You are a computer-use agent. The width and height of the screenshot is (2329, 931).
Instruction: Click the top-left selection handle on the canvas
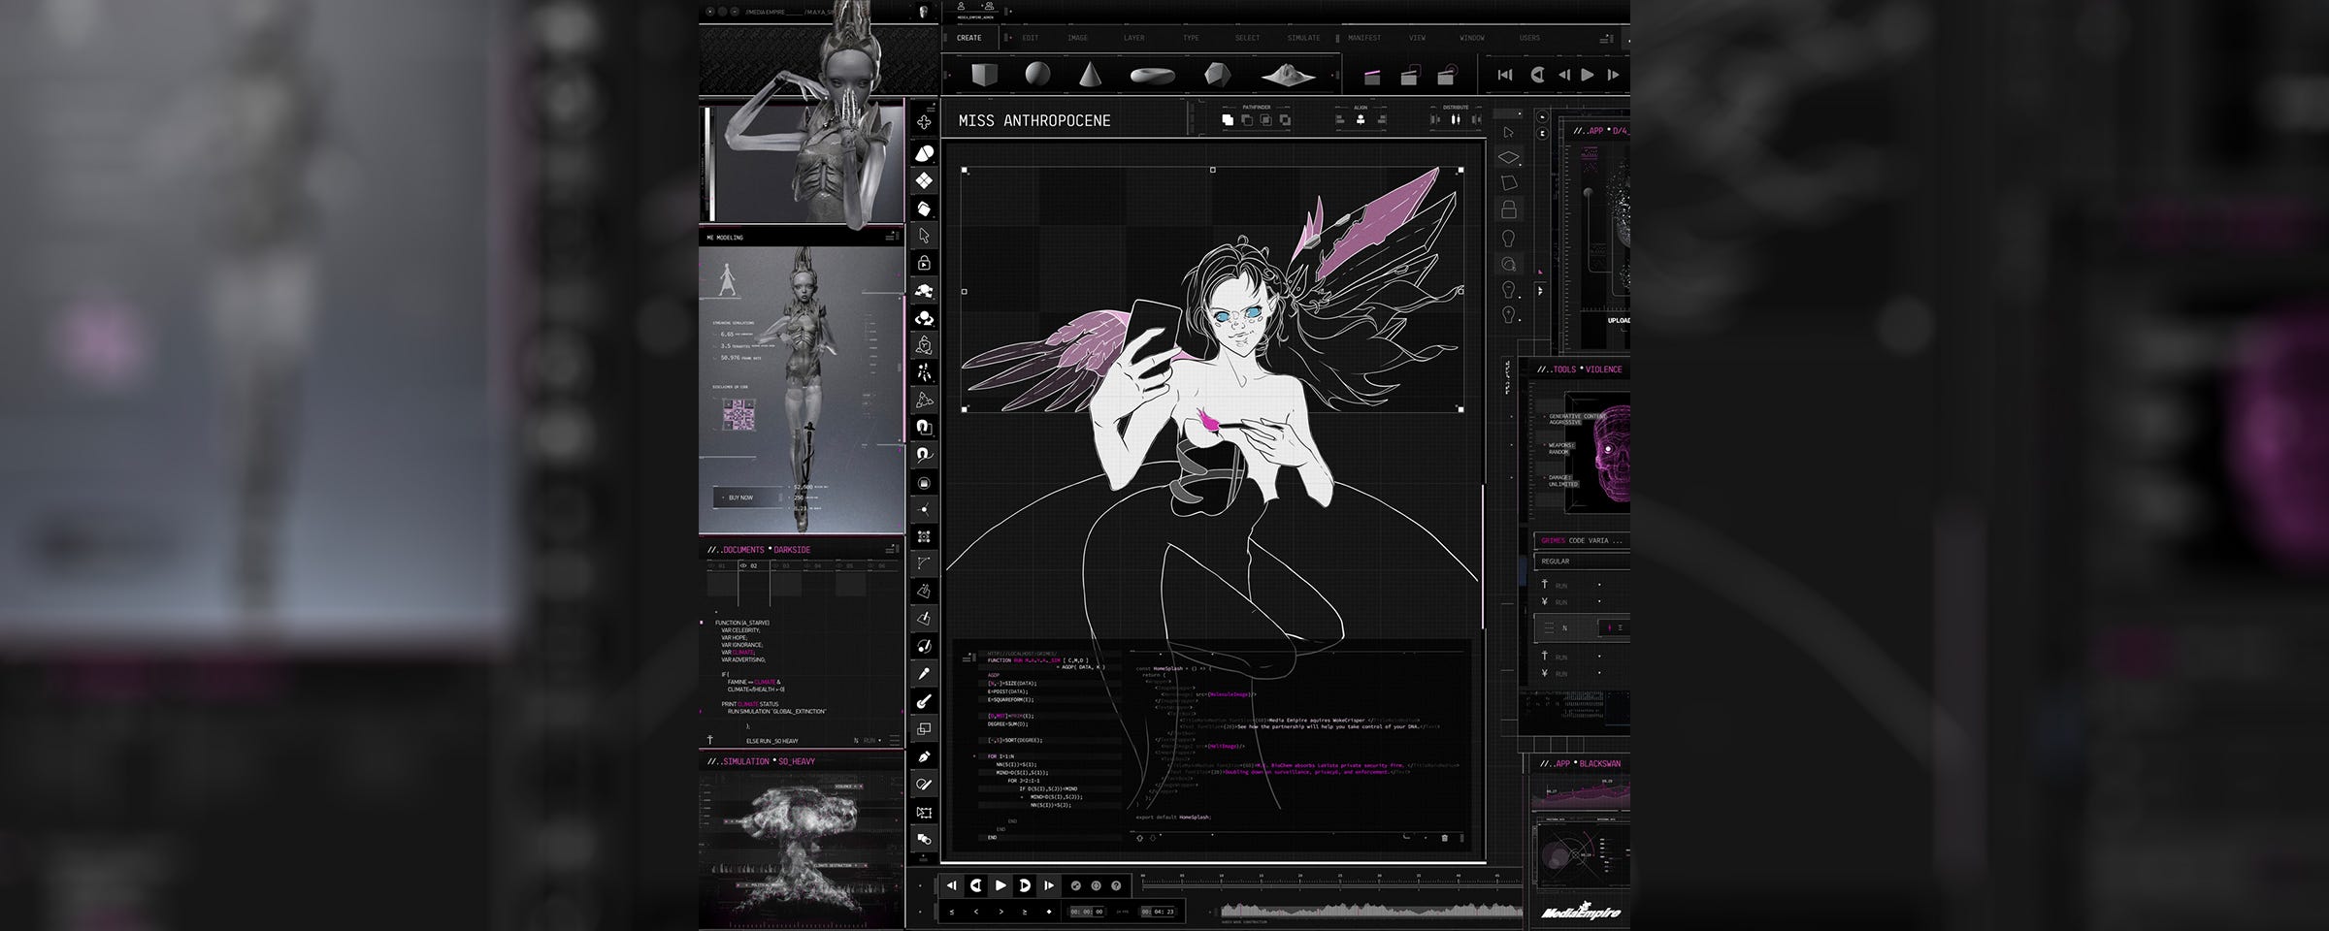(965, 171)
